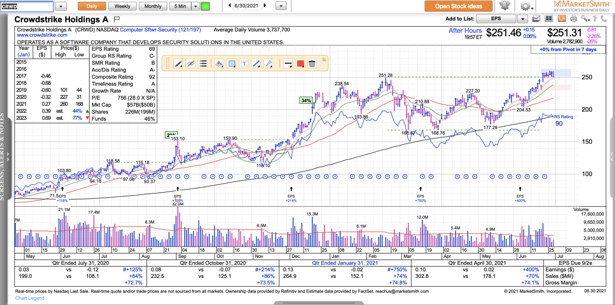Grab the drawing toolbar drag handle
Screen dimensions: 615x305
(167, 63)
